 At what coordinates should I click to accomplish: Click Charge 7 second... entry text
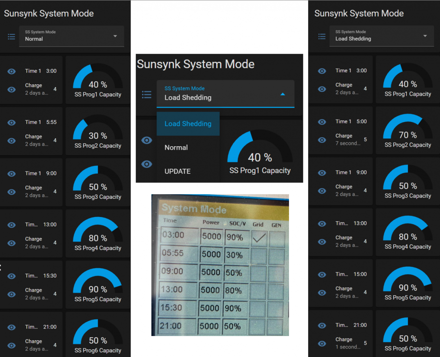click(348, 139)
